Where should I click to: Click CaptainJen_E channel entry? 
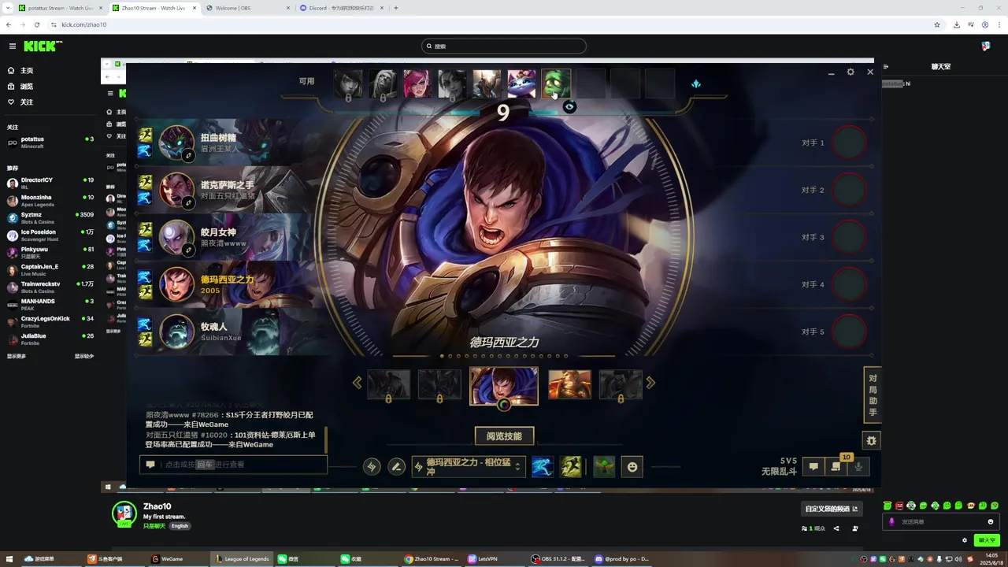pos(50,270)
